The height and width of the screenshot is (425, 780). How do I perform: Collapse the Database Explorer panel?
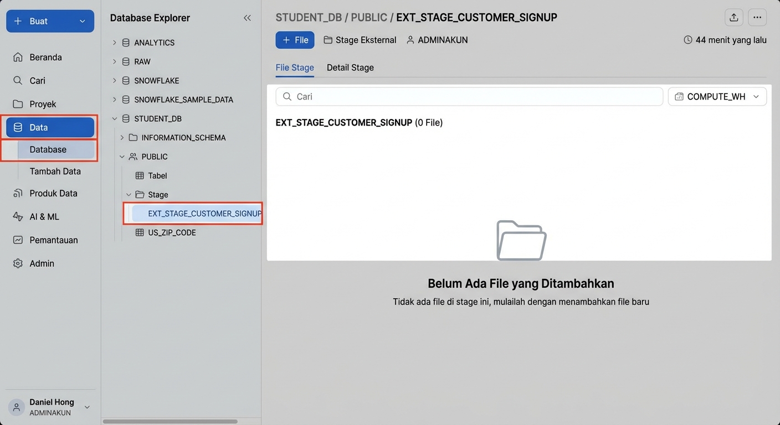[x=247, y=17]
